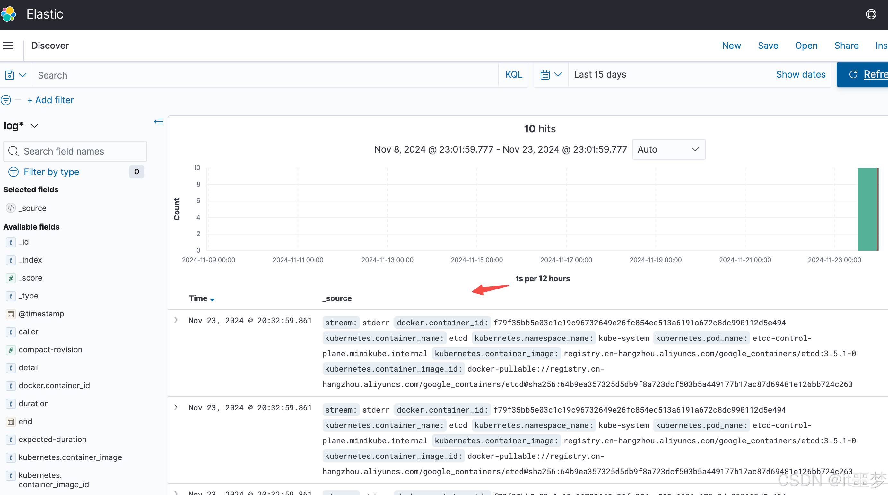The image size is (888, 495).
Task: Select the docker.container_id field
Action: [54, 386]
